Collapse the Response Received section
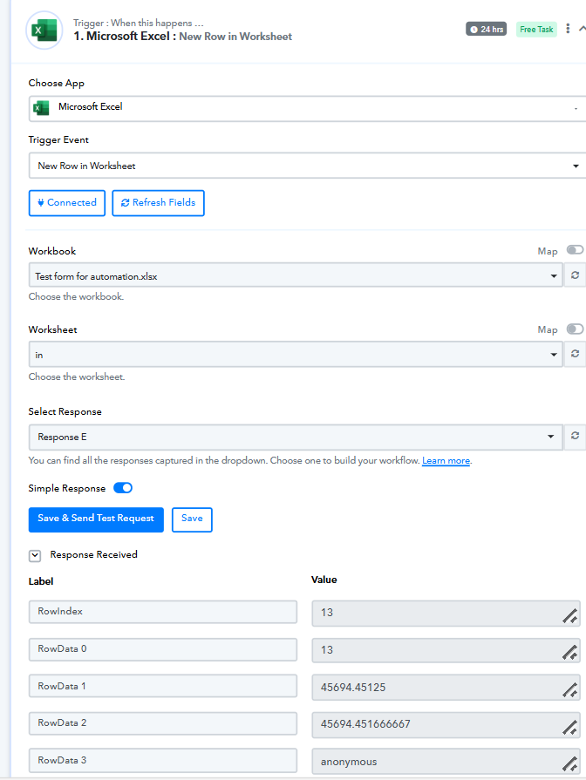Image resolution: width=586 pixels, height=780 pixels. coord(35,556)
